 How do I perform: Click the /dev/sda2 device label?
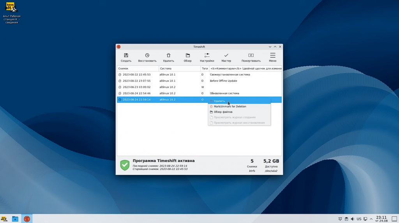pos(271,171)
